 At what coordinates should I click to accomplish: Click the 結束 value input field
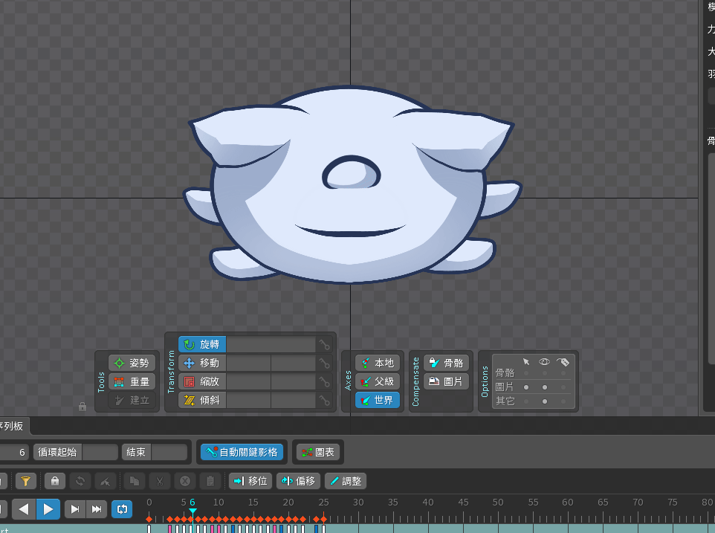169,452
